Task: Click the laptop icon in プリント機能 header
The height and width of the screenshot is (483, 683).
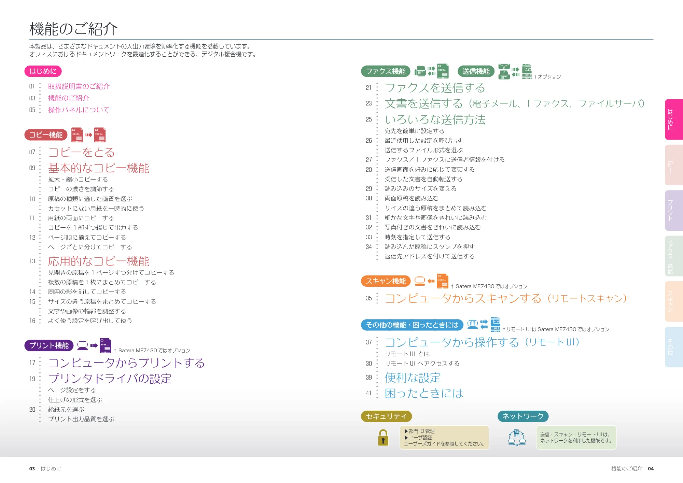Action: (83, 345)
